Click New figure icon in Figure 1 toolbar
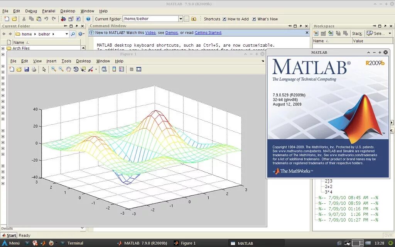The width and height of the screenshot is (395, 247). tap(12, 69)
